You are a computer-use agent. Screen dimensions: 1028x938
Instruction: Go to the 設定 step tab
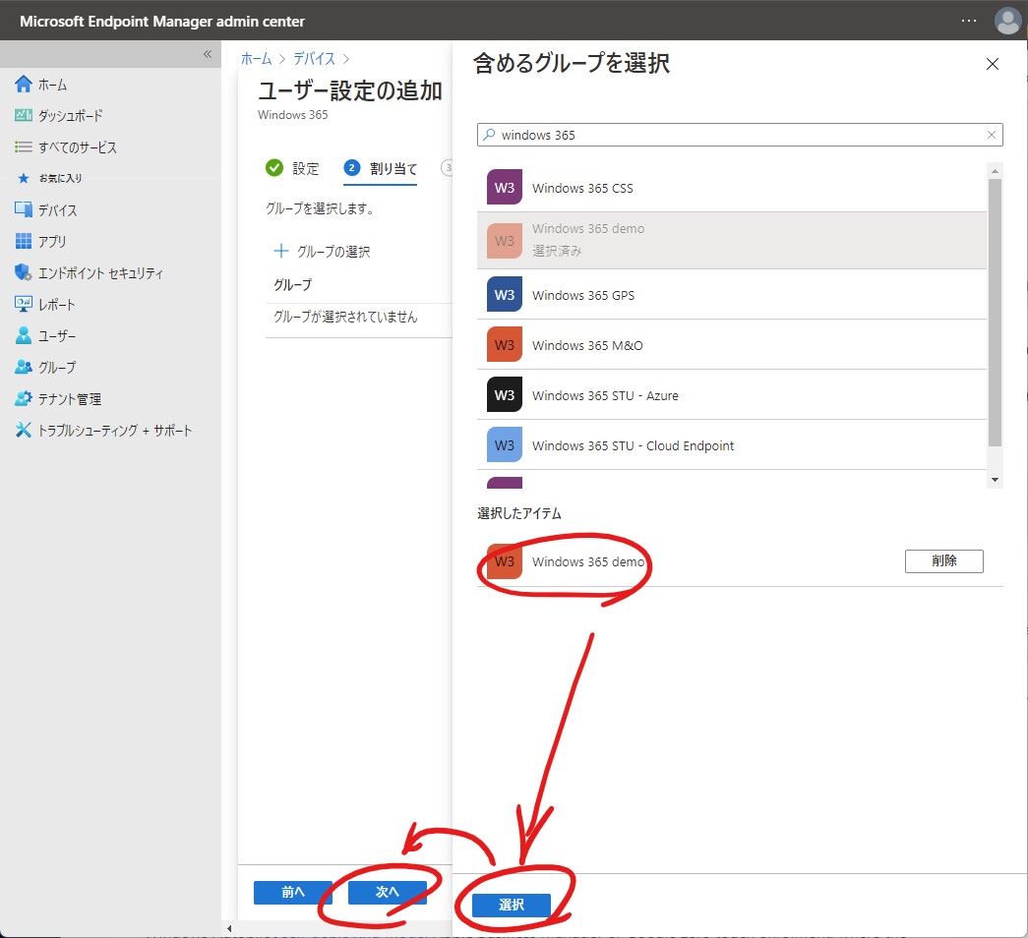[x=292, y=168]
